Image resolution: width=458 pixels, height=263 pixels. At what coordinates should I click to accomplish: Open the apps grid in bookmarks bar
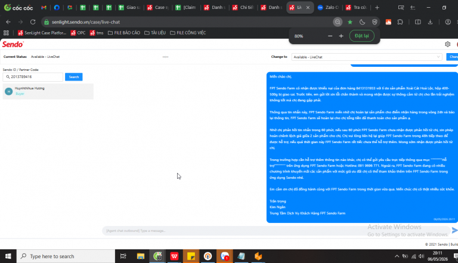[6, 33]
